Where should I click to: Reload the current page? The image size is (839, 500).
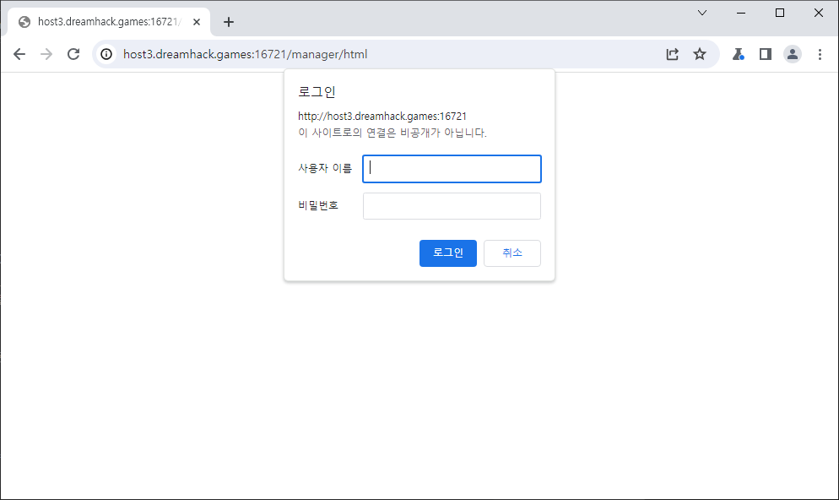73,54
